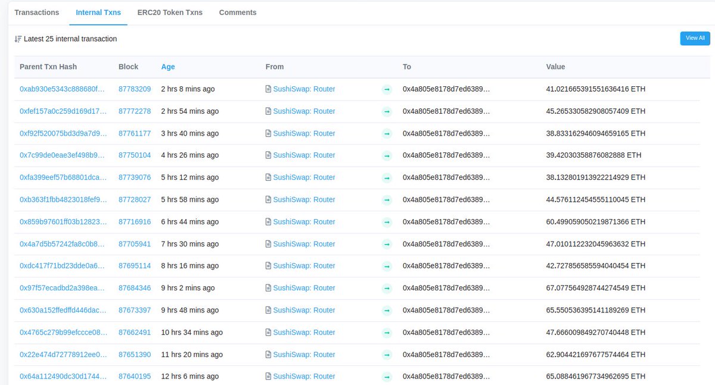Open parent txn hash 0xfef157a0c259d169d17...
The width and height of the screenshot is (715, 385).
coord(63,111)
